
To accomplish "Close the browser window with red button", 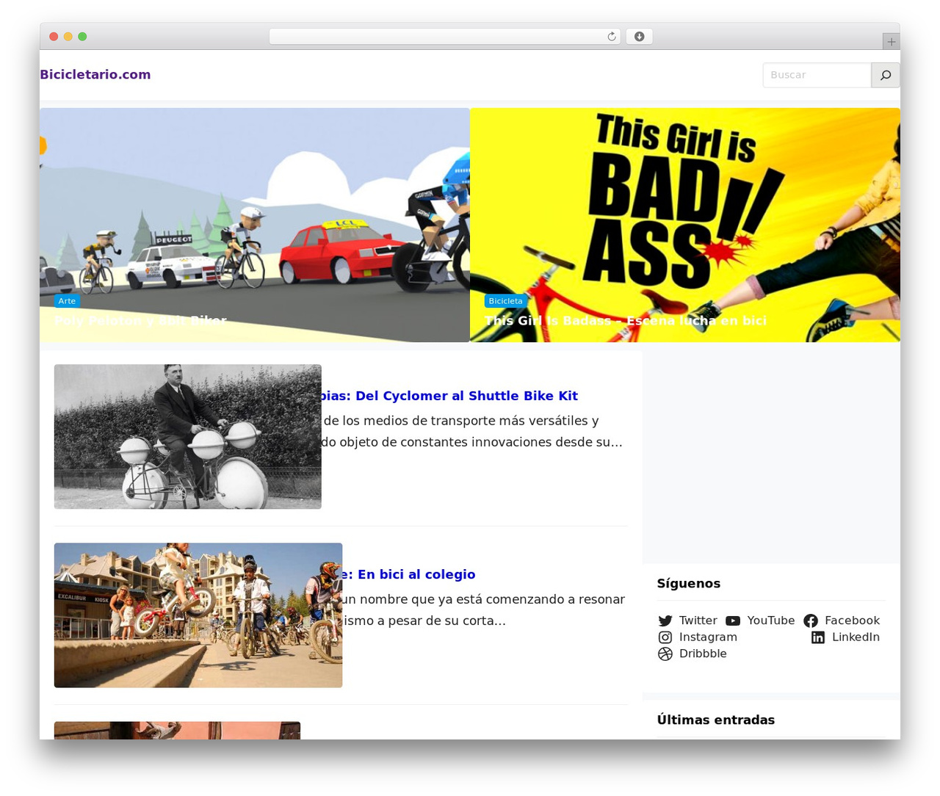I will tap(54, 37).
